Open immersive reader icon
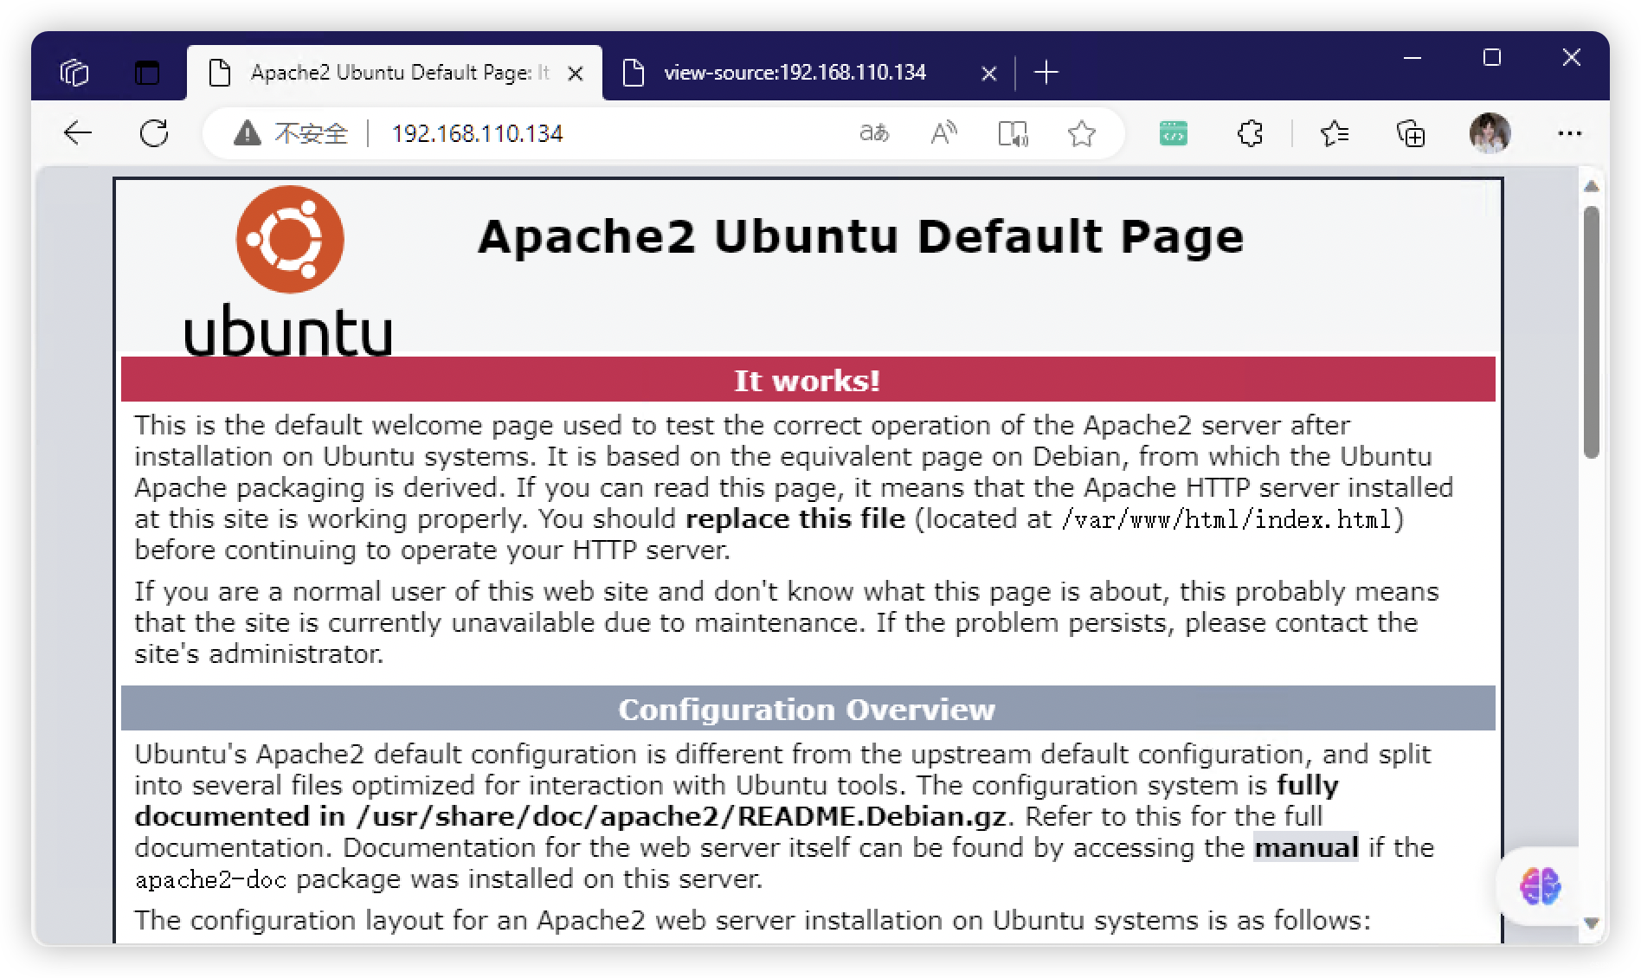Screen dimensions: 1641x978 coord(1013,133)
